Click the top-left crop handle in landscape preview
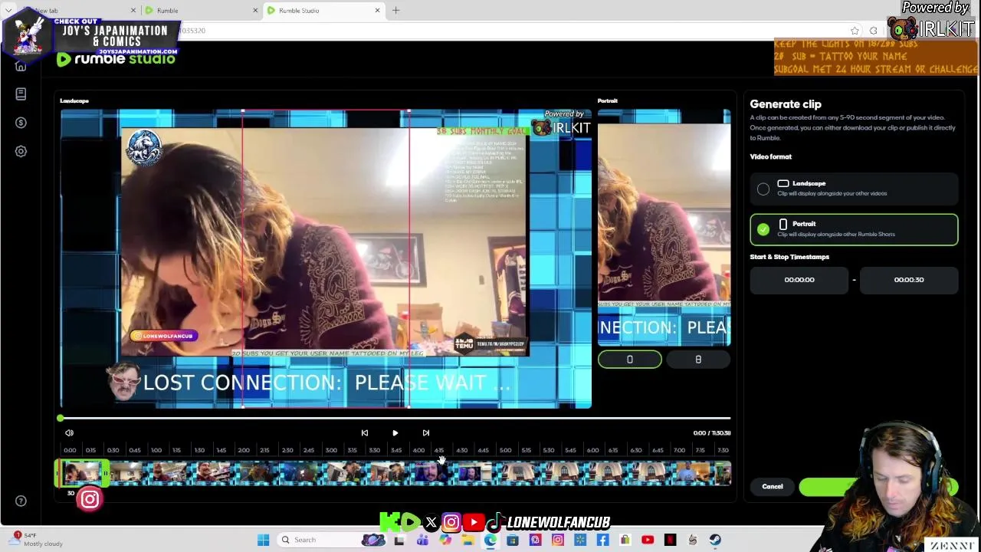This screenshot has height=552, width=981. coord(243,110)
